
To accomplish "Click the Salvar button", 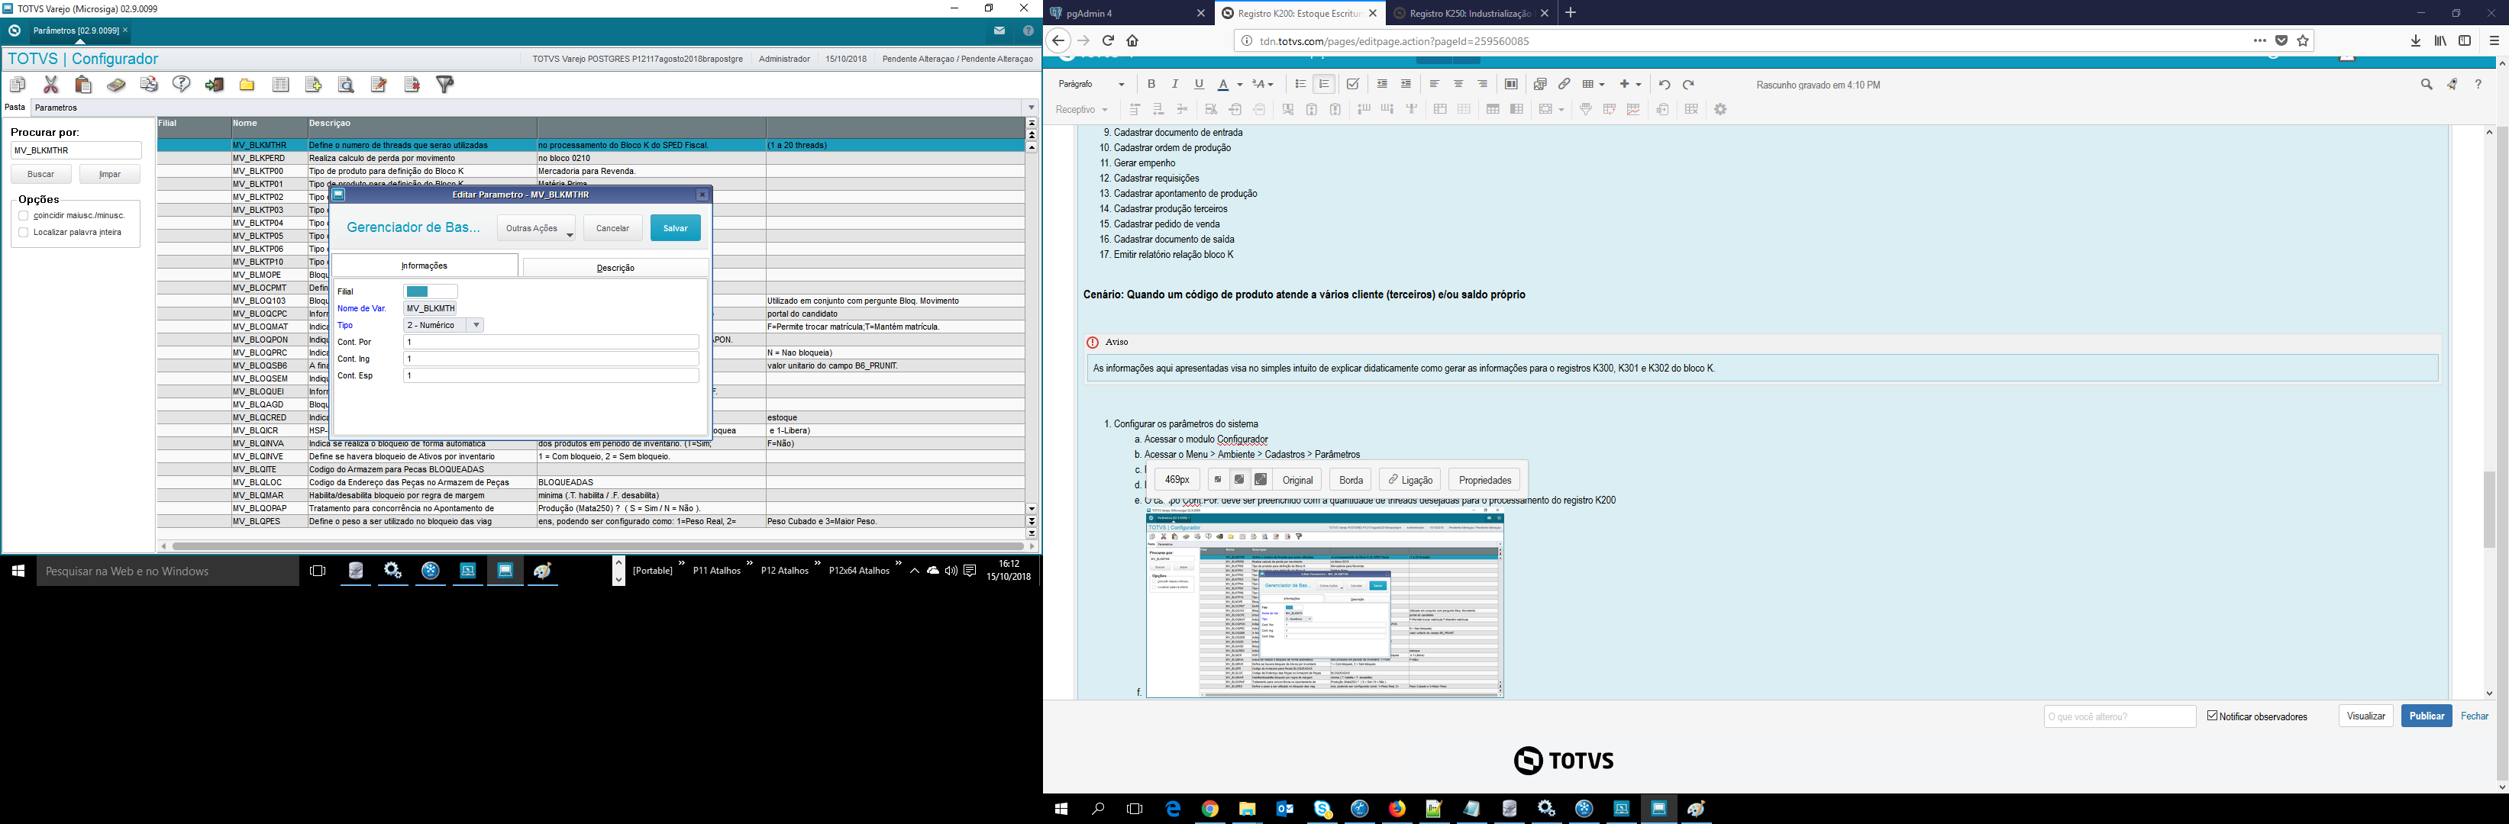I will tap(675, 227).
